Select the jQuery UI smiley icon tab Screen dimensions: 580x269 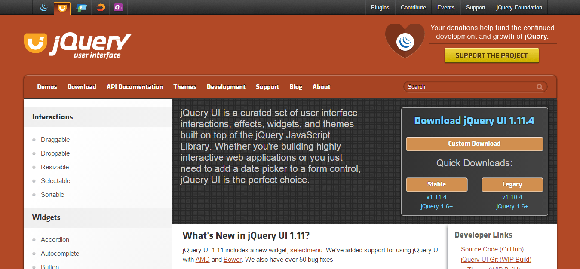[x=62, y=7]
